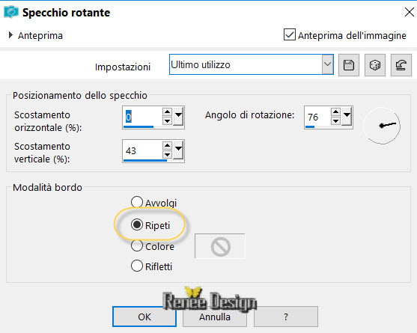Viewport: 417px width, 333px height.
Task: Click the Specchio rotante app icon in title bar
Action: click(x=11, y=12)
